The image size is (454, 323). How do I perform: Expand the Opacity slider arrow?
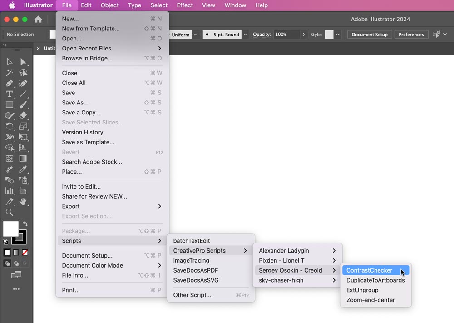click(303, 35)
